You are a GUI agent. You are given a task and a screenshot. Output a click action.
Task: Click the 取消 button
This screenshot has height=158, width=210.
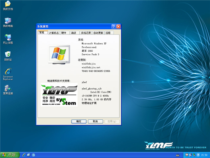tap(95, 121)
